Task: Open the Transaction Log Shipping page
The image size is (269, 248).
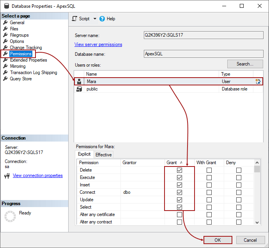Action: click(34, 73)
